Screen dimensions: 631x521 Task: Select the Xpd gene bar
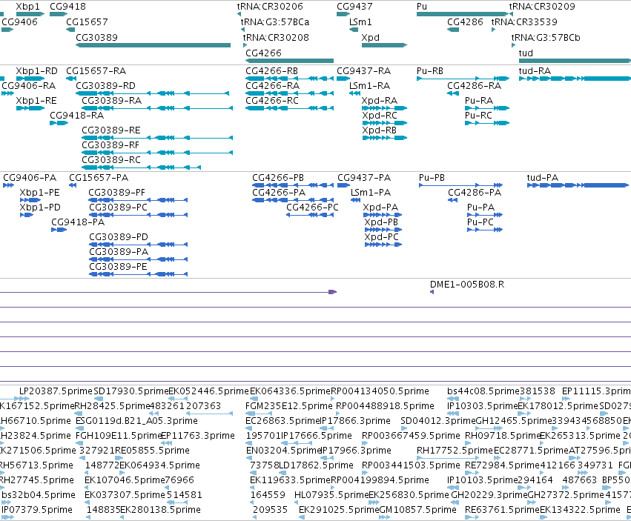tap(384, 45)
